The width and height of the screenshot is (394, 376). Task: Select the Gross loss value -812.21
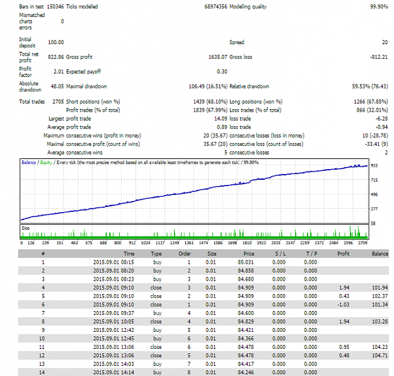tap(379, 57)
